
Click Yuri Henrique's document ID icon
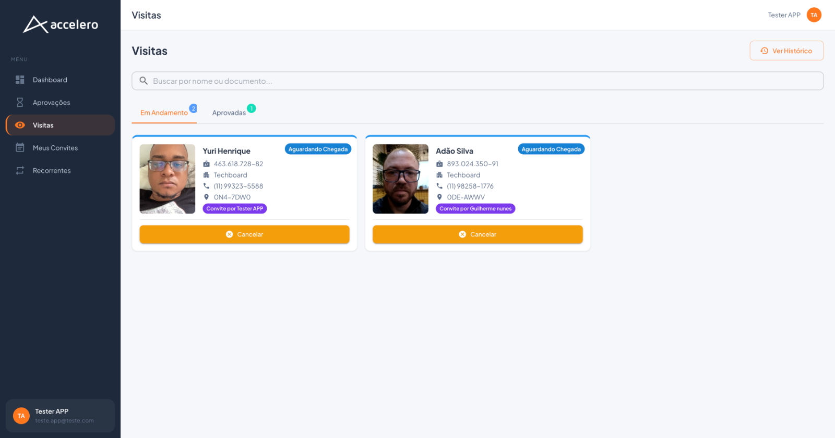pyautogui.click(x=206, y=164)
